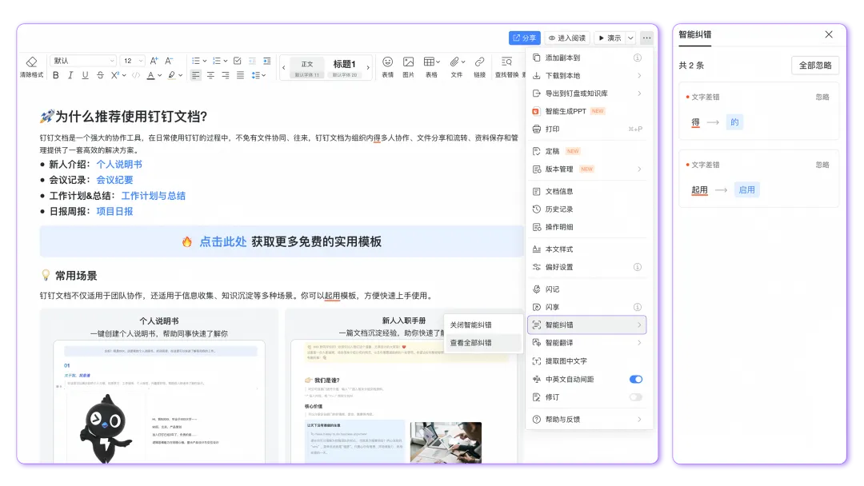Click info icon beside 闪享

click(637, 307)
